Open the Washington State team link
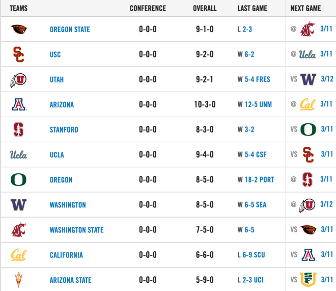336x291 pixels. click(x=77, y=230)
